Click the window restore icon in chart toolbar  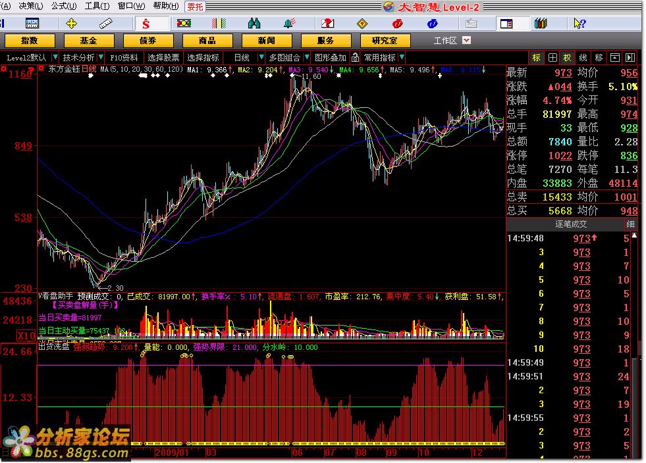[614, 58]
